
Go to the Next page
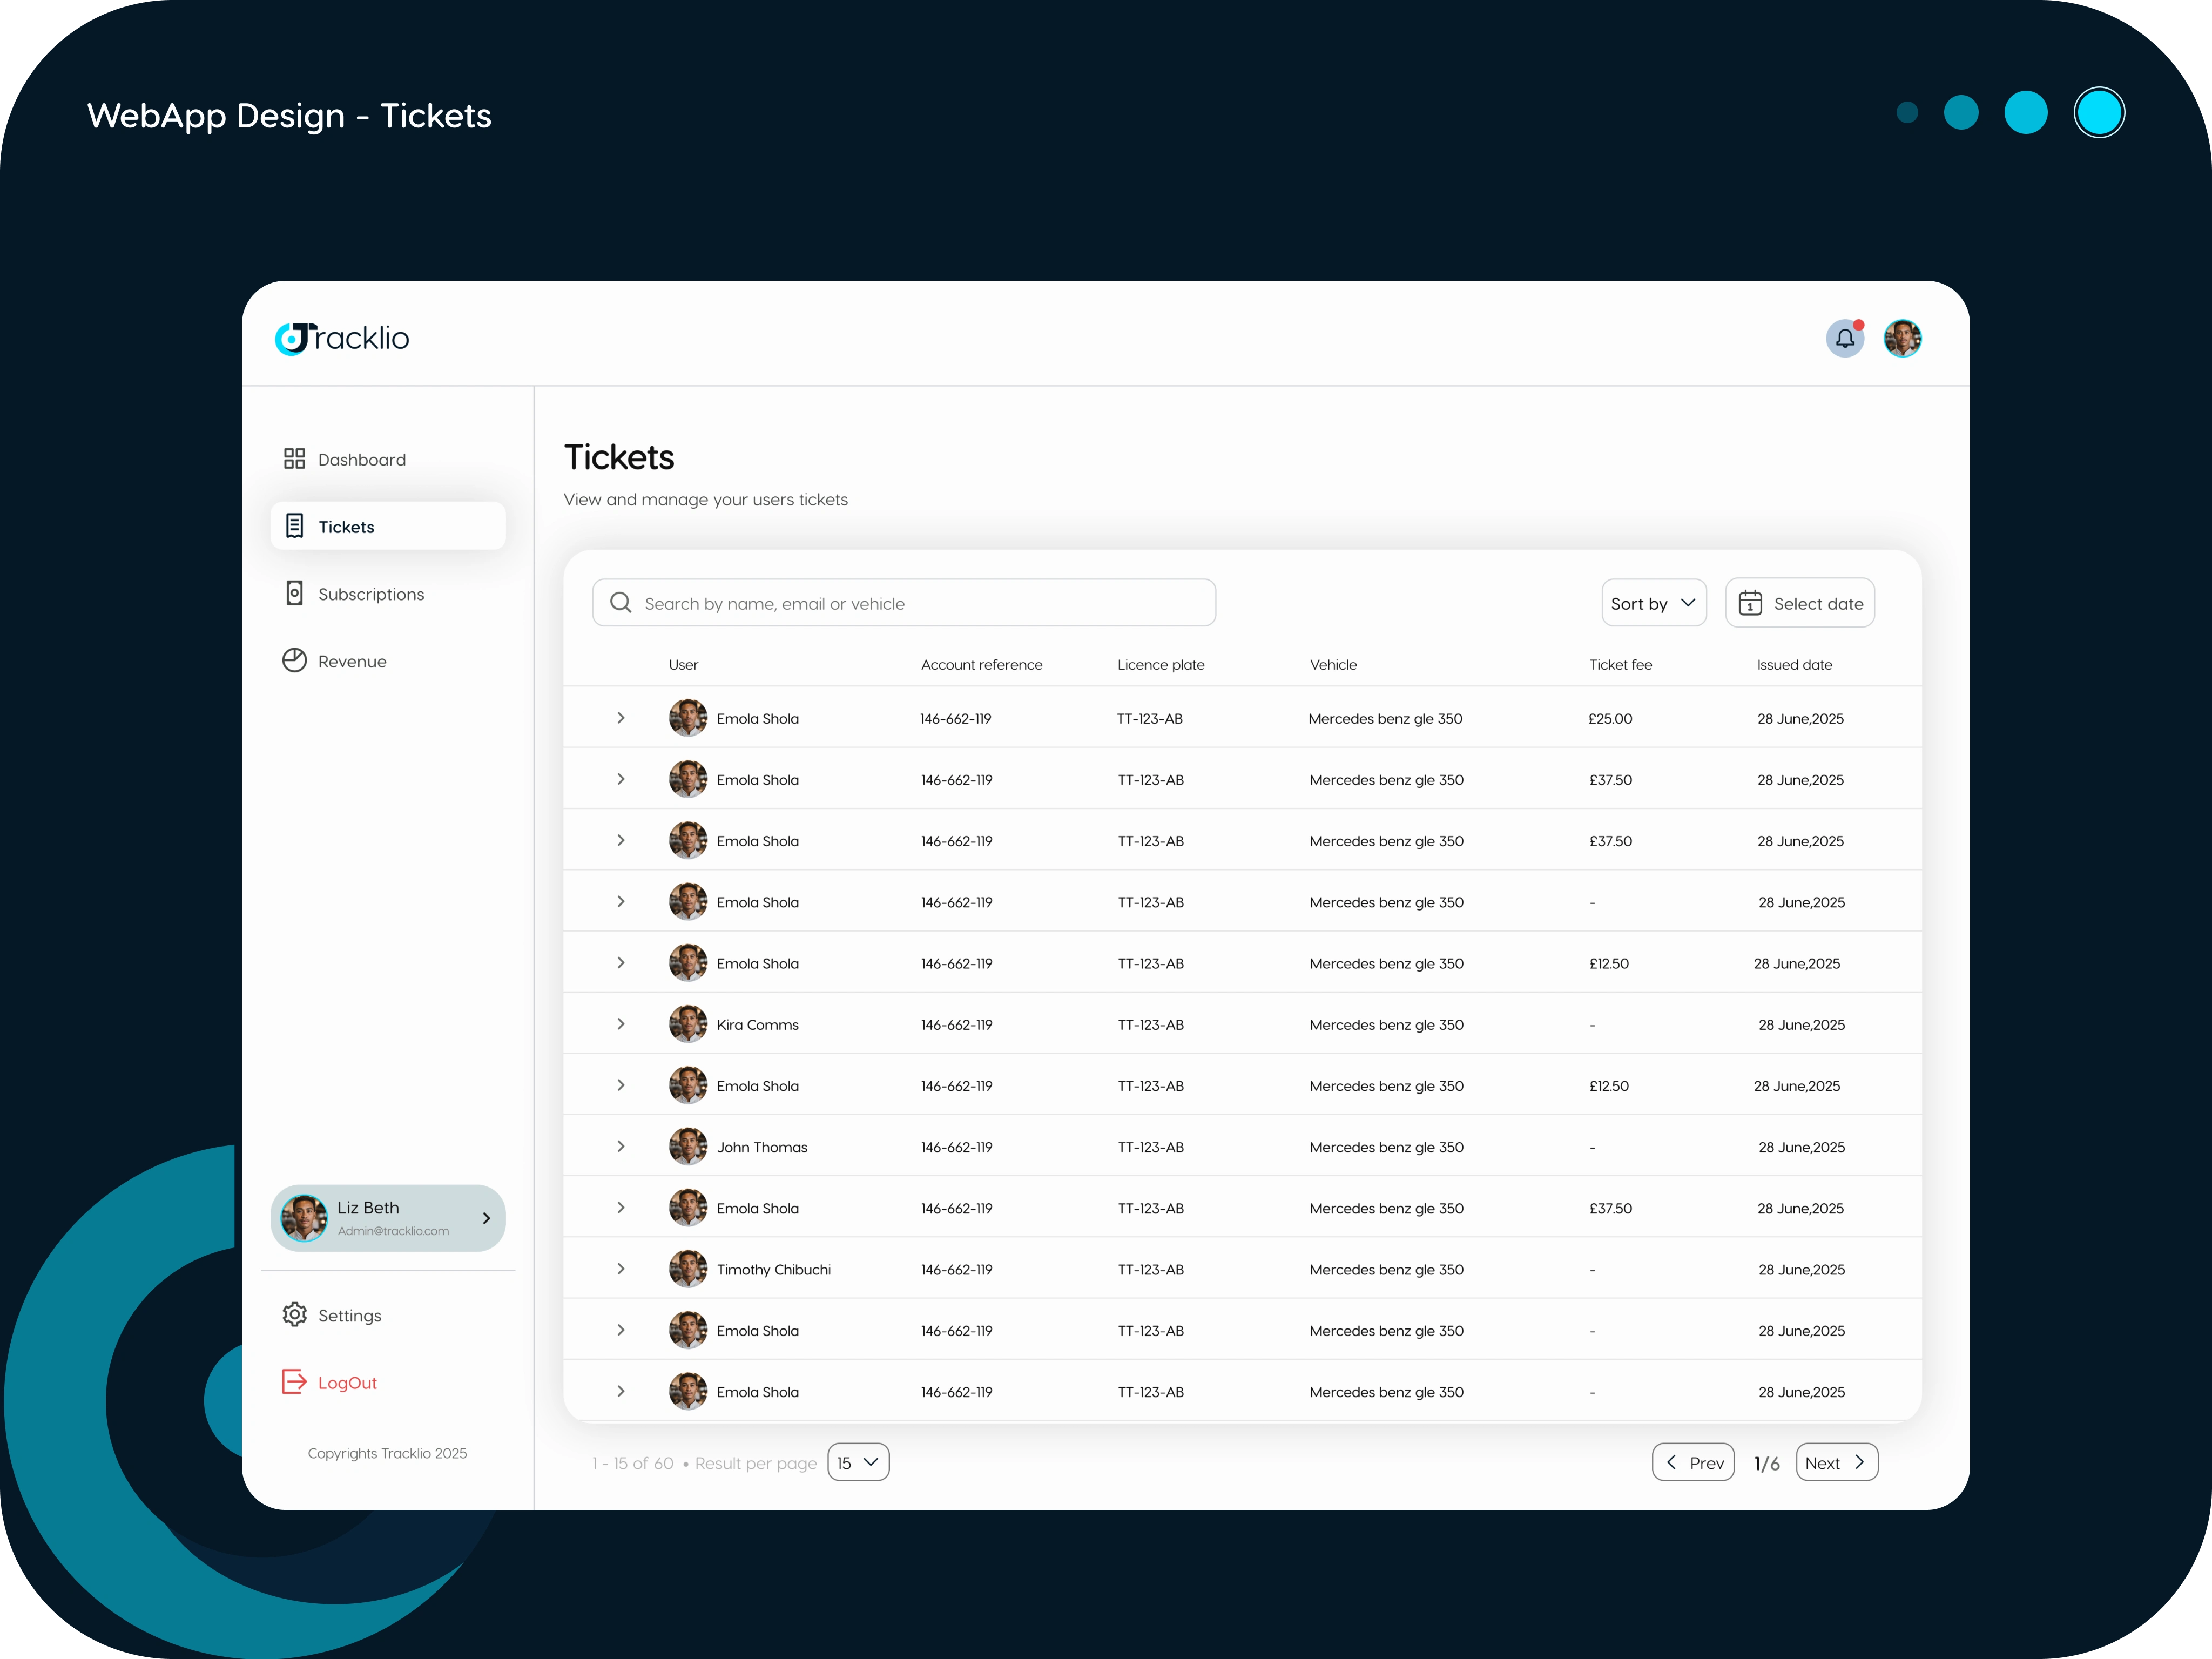(1836, 1462)
